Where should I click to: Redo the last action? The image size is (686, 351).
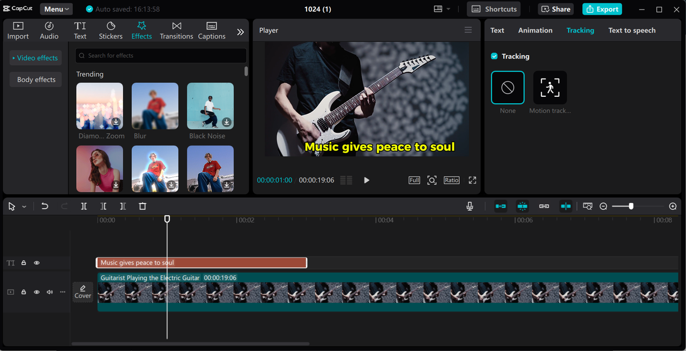click(x=64, y=206)
